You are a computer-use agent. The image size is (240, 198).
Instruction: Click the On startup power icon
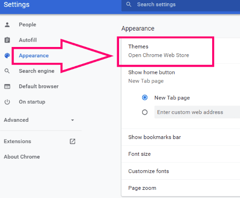[7, 102]
